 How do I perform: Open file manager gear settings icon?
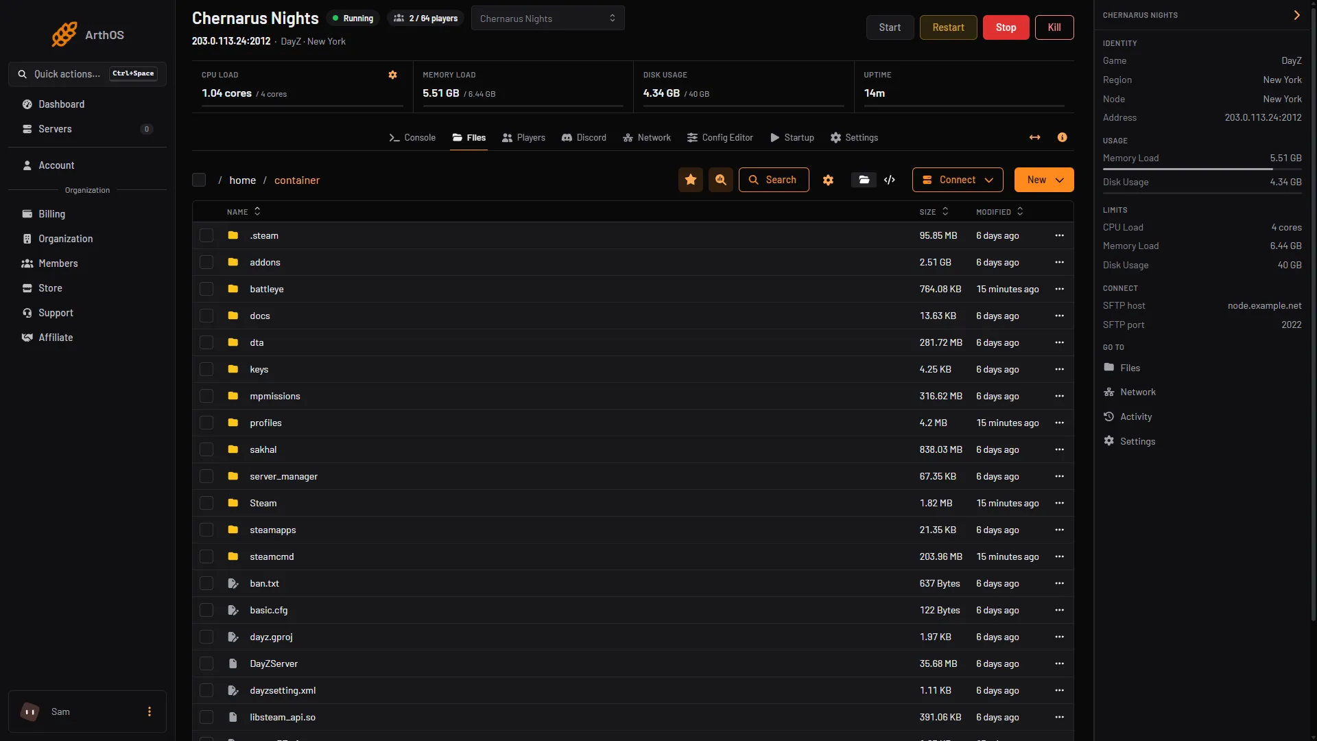click(x=829, y=180)
